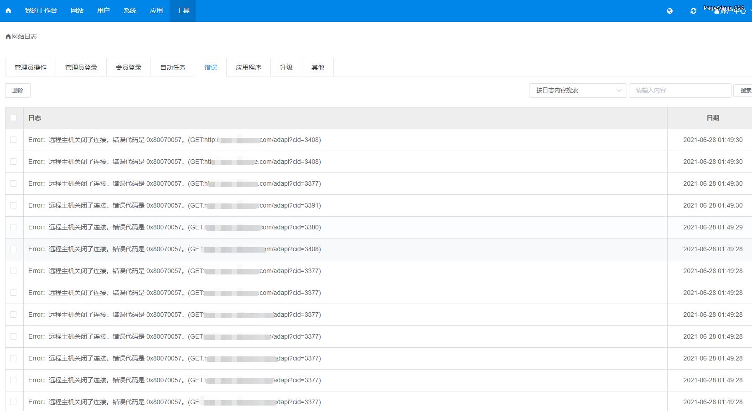
Task: Open the 应用 menu
Action: (156, 10)
